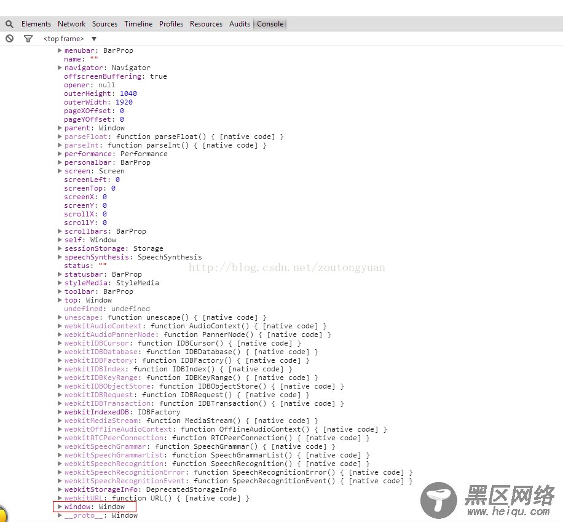The image size is (563, 522).
Task: Open the console filter funnel icon
Action: click(x=28, y=39)
